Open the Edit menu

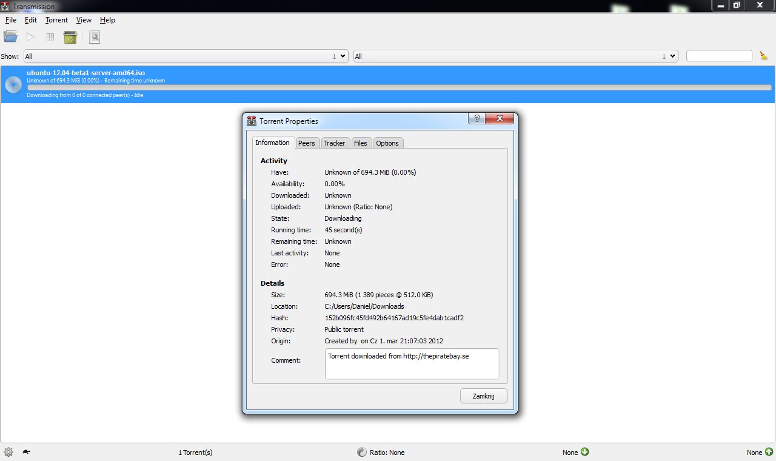click(x=31, y=20)
